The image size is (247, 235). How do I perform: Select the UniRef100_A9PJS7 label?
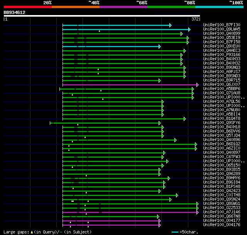(x=222, y=72)
